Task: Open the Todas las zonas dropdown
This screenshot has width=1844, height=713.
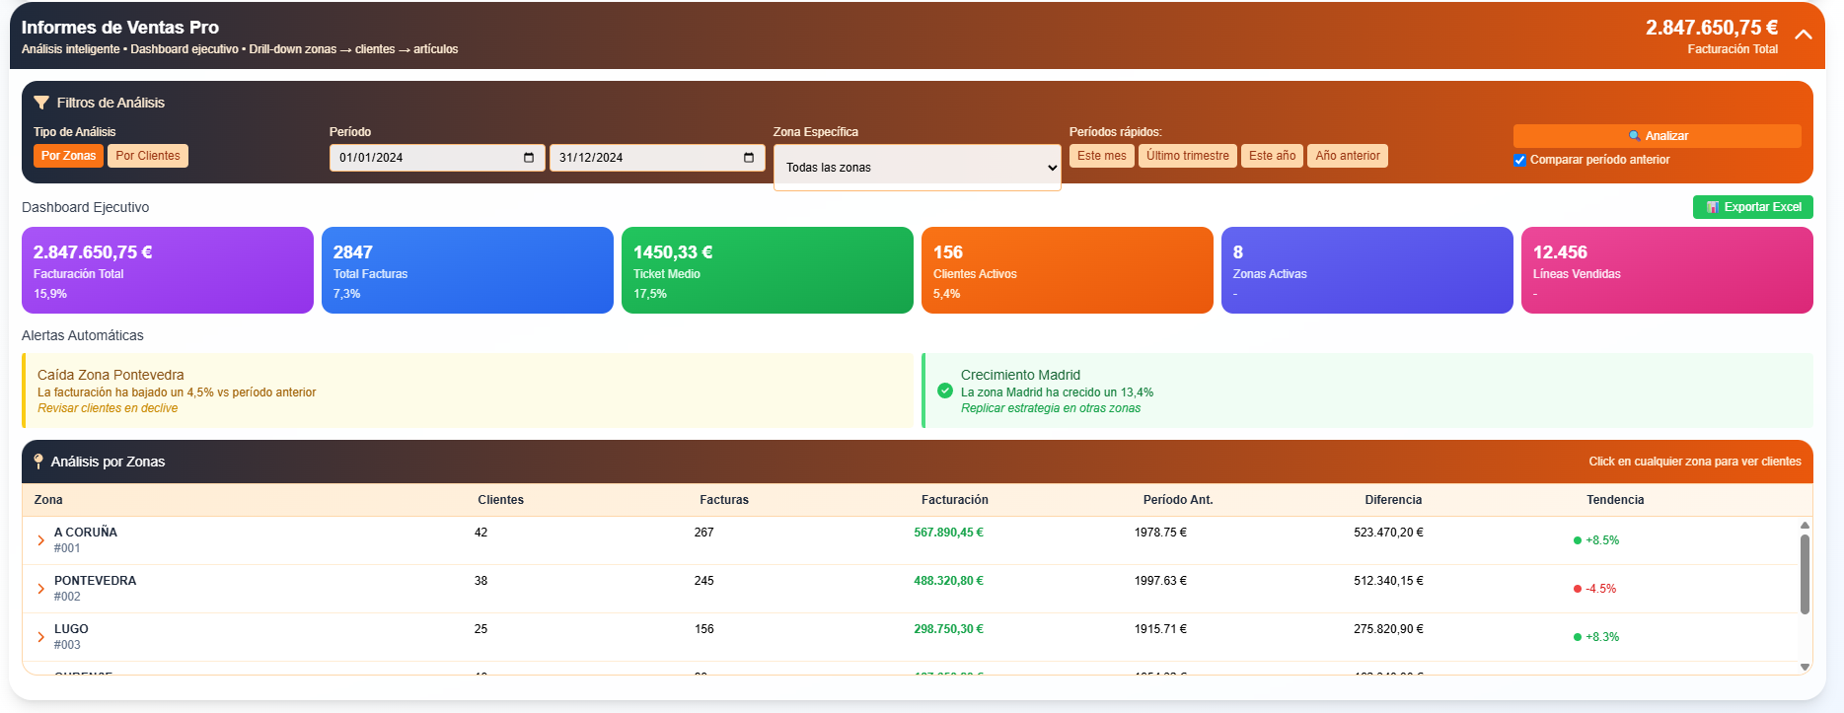Action: [917, 168]
